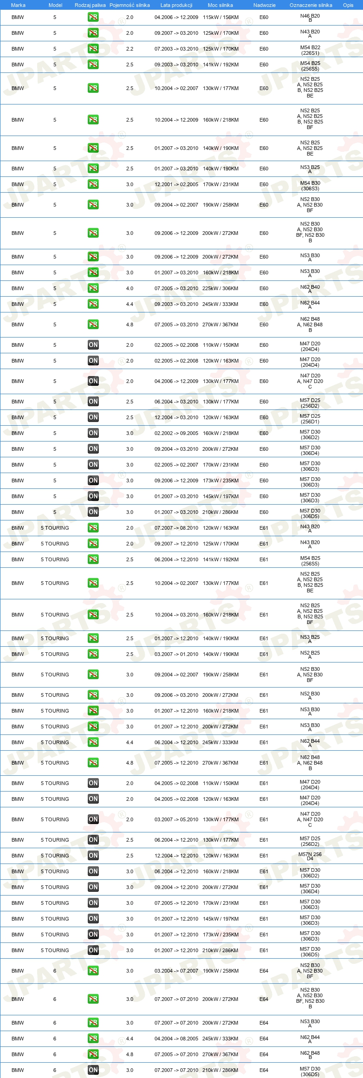
Task: Select the petrol icon in the 03.2007 -> 01.2010 Touring row
Action: (x=93, y=654)
